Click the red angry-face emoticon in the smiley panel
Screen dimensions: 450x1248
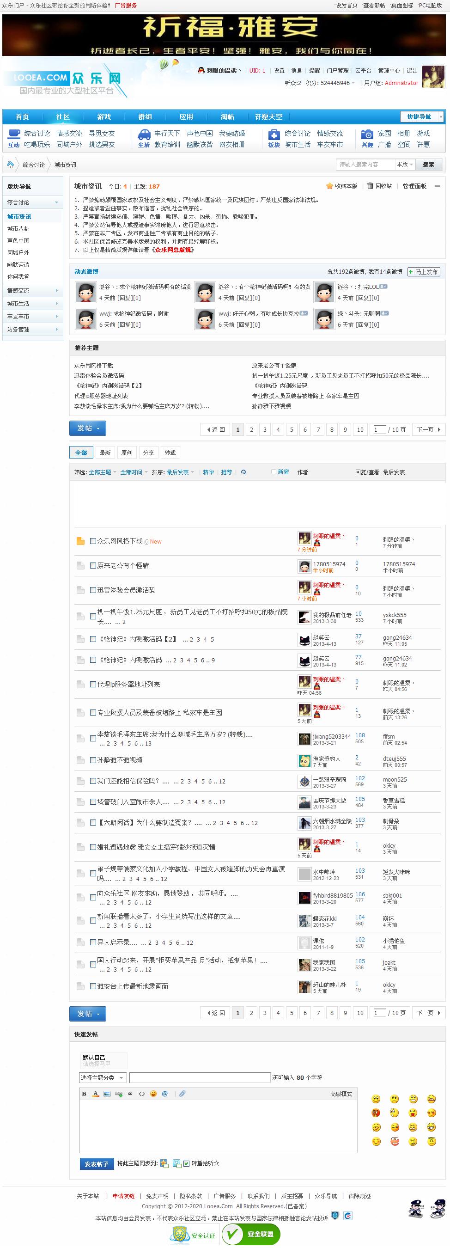(376, 1113)
